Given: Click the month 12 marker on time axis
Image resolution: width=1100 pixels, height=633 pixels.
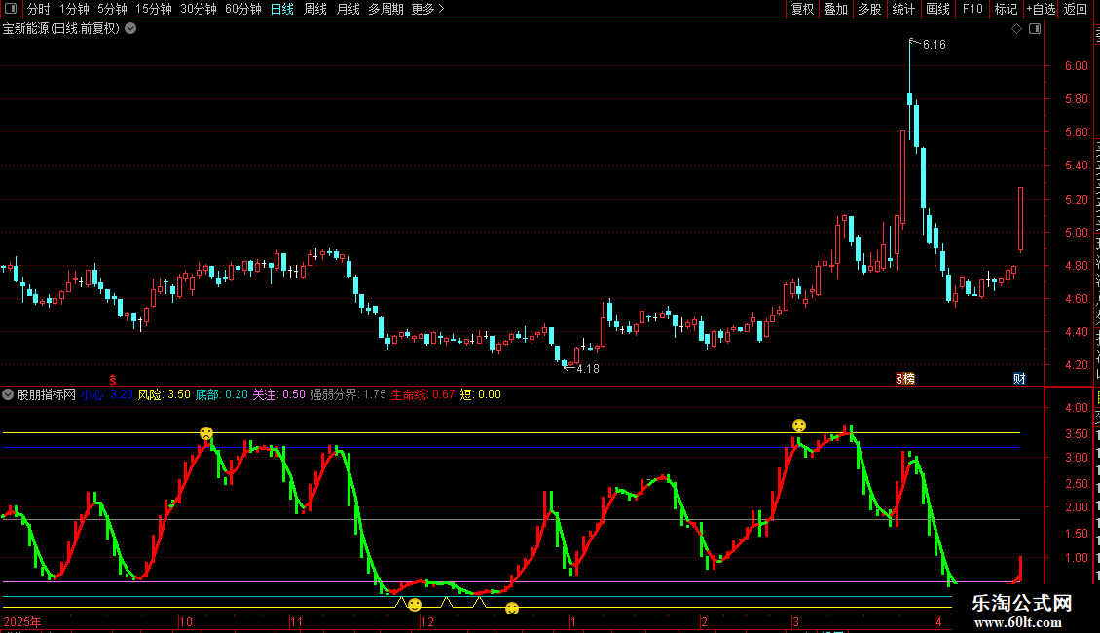Looking at the screenshot, I should [427, 621].
